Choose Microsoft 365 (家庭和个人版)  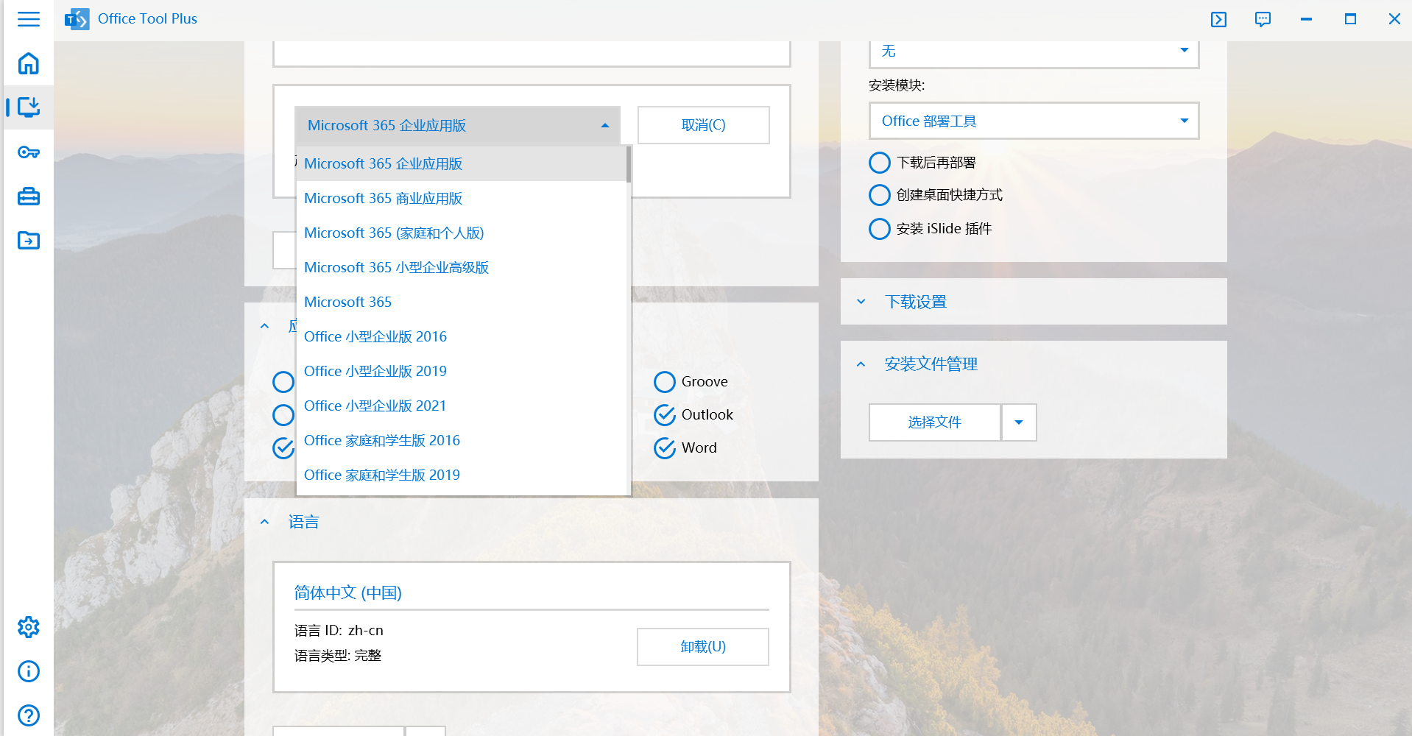point(462,233)
